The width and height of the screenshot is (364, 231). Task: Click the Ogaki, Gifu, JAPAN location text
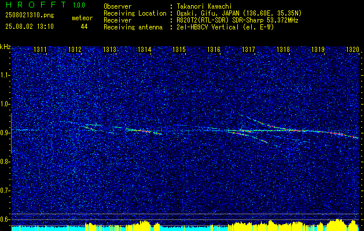238,13
